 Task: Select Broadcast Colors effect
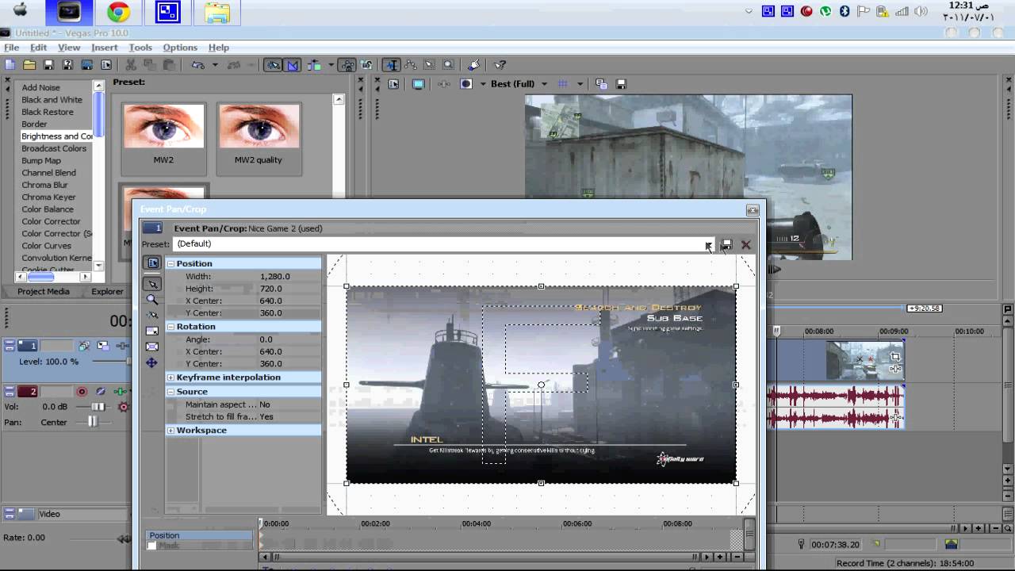54,148
